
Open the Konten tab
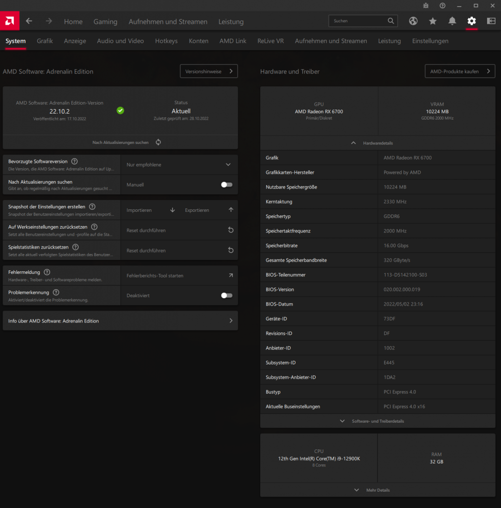[x=198, y=41]
